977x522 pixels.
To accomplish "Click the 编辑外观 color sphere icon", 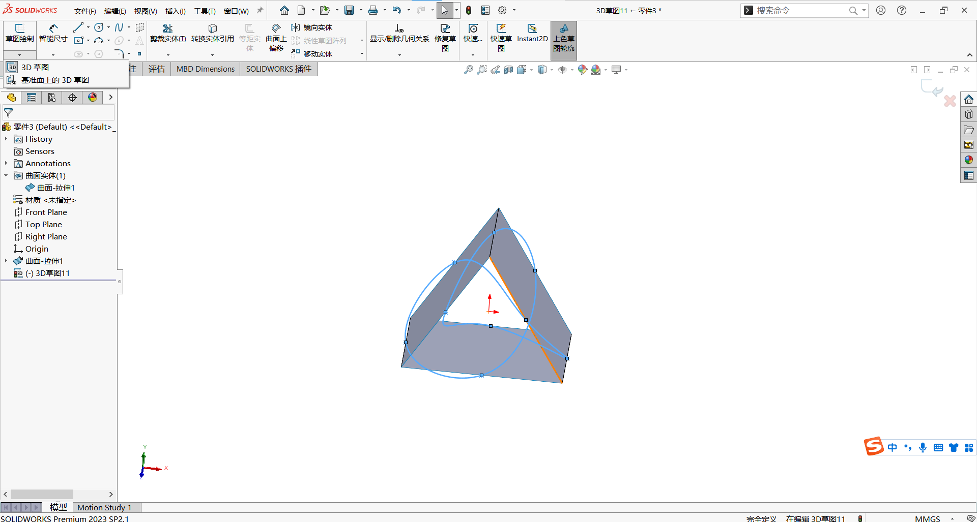I will [x=583, y=70].
